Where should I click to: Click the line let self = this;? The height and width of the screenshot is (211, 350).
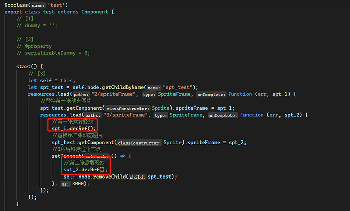point(52,80)
